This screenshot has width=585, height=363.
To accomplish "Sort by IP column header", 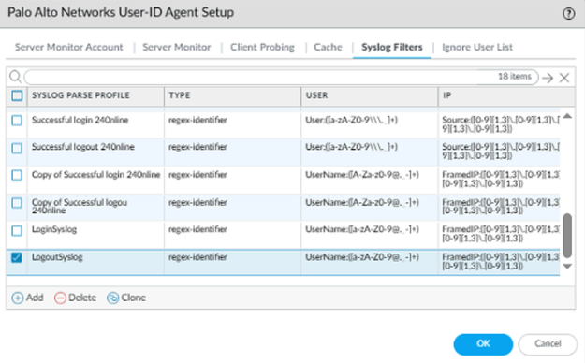I will 447,95.
